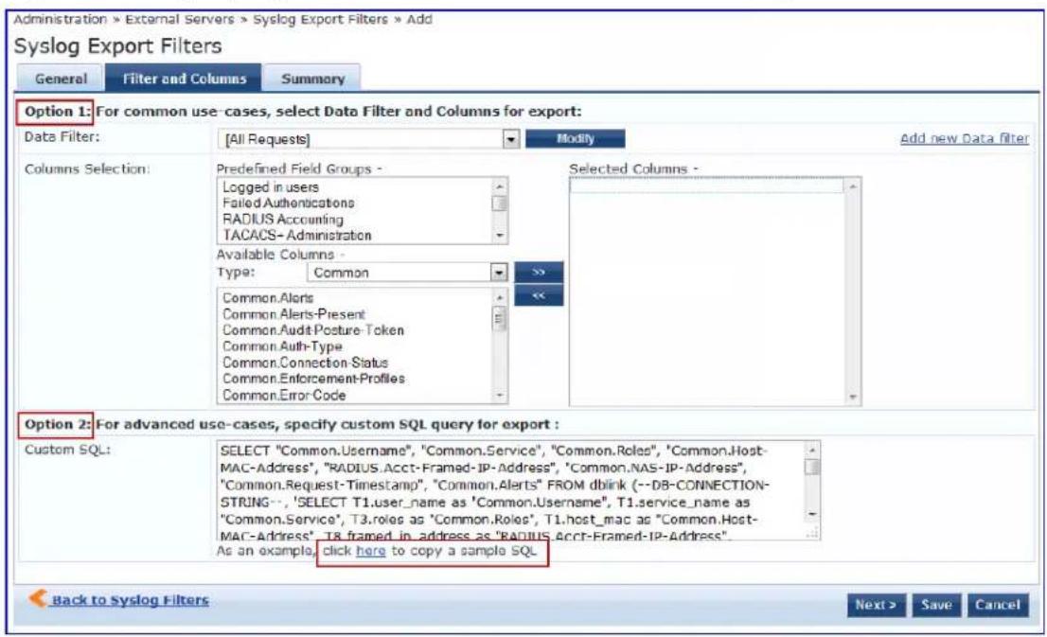This screenshot has width=1047, height=637.
Task: Select Common.Audit-Posture-Token column
Action: 313,329
